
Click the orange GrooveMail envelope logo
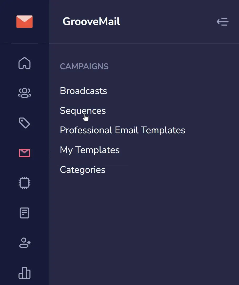click(24, 22)
